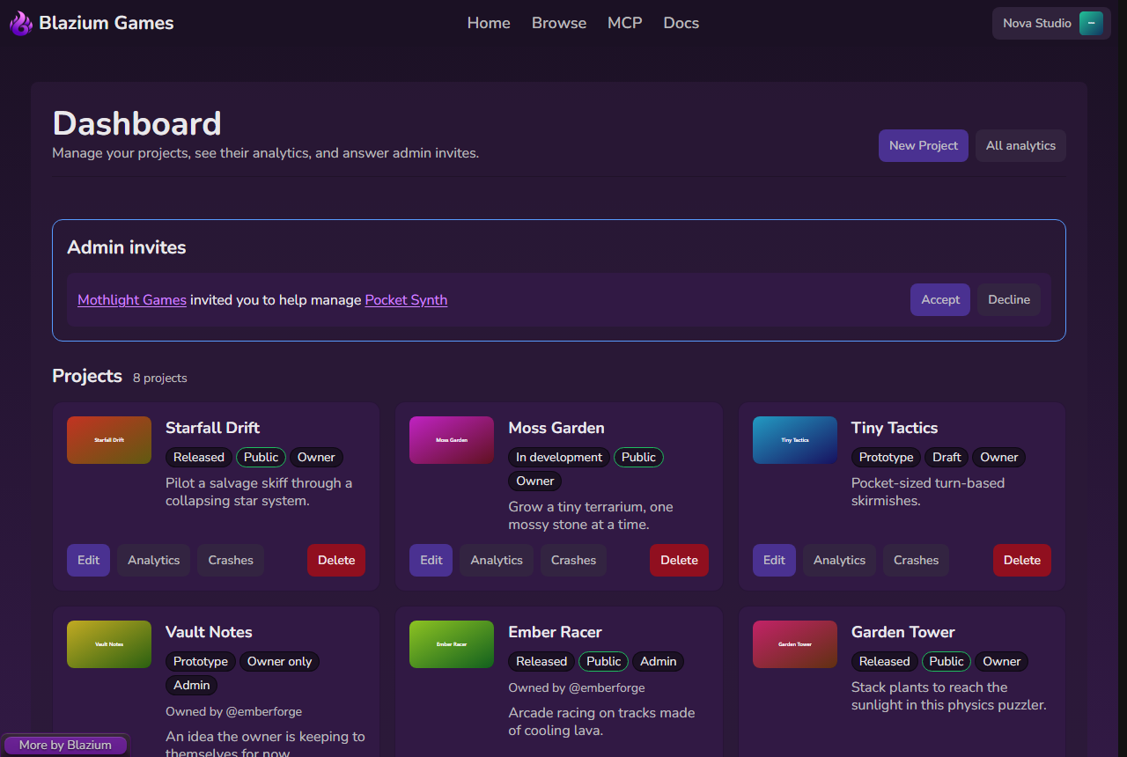
Task: Delete the Starfall Drift project
Action: click(336, 560)
